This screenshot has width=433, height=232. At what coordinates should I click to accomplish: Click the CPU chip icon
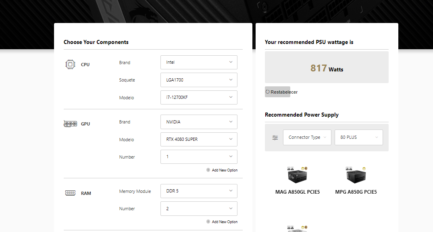coord(70,64)
